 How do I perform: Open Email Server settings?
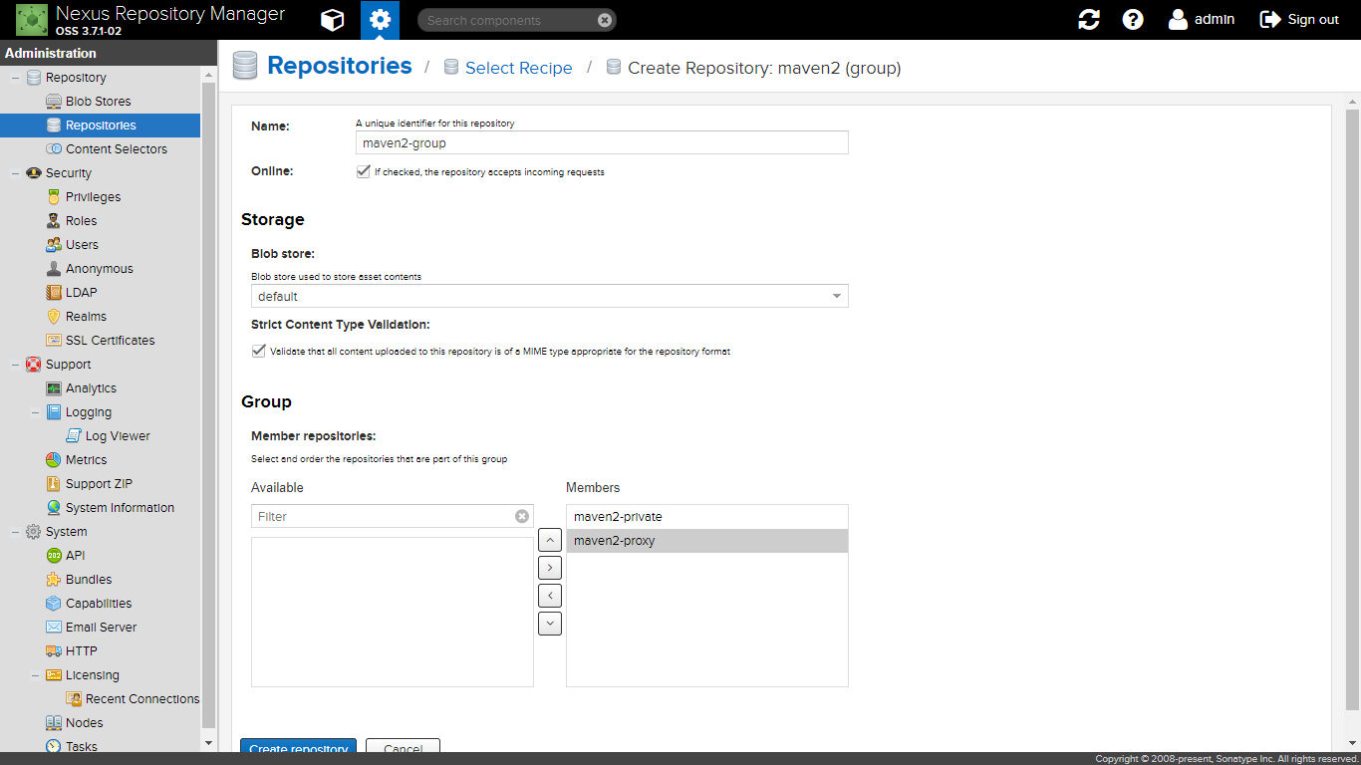(101, 628)
